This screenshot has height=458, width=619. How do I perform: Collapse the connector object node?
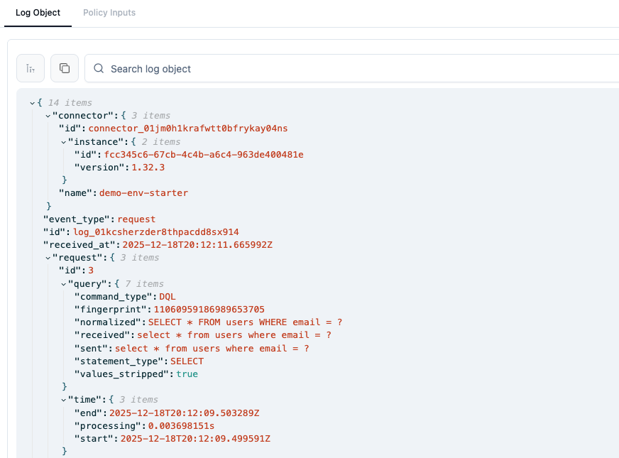[47, 115]
